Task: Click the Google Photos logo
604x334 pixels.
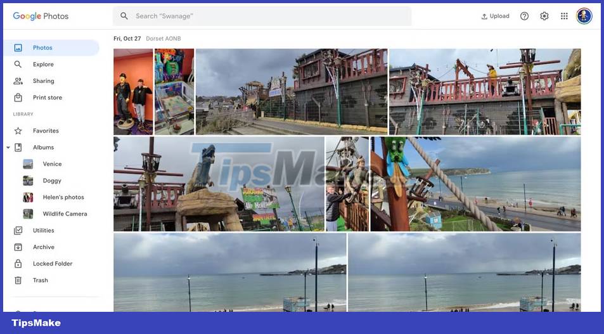Action: point(41,16)
